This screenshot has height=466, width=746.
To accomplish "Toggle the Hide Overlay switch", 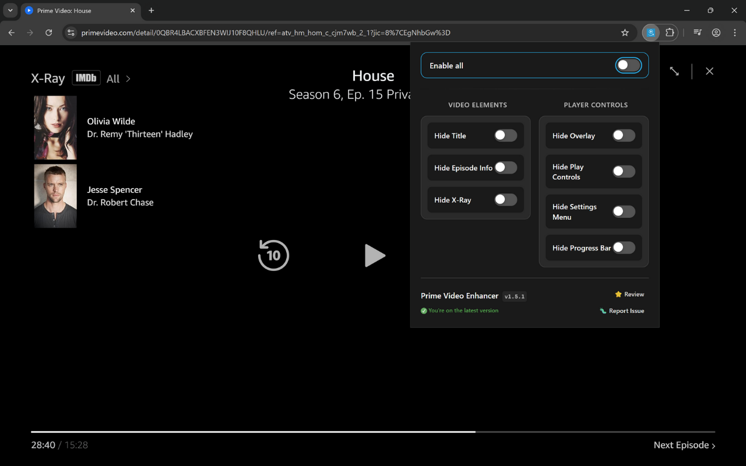I will (x=624, y=136).
